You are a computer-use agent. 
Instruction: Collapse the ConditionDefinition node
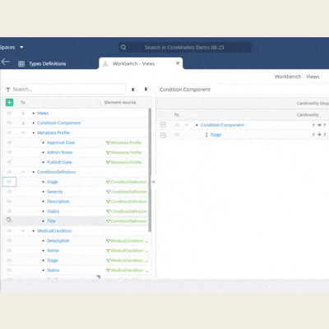[23, 172]
